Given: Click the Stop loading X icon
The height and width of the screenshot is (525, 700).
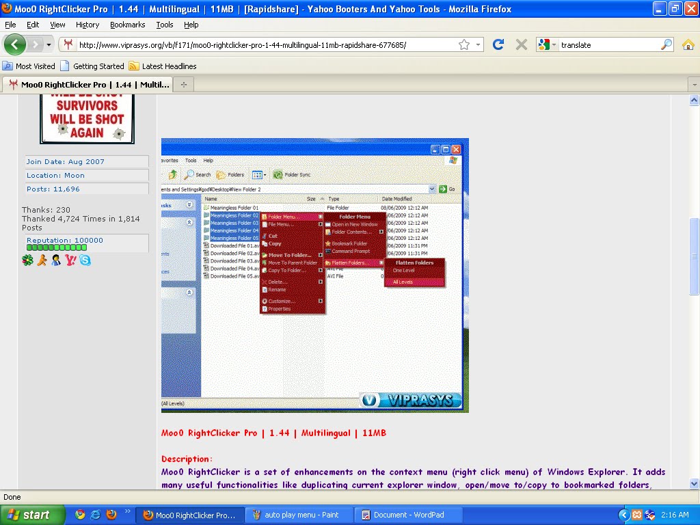Looking at the screenshot, I should (521, 44).
